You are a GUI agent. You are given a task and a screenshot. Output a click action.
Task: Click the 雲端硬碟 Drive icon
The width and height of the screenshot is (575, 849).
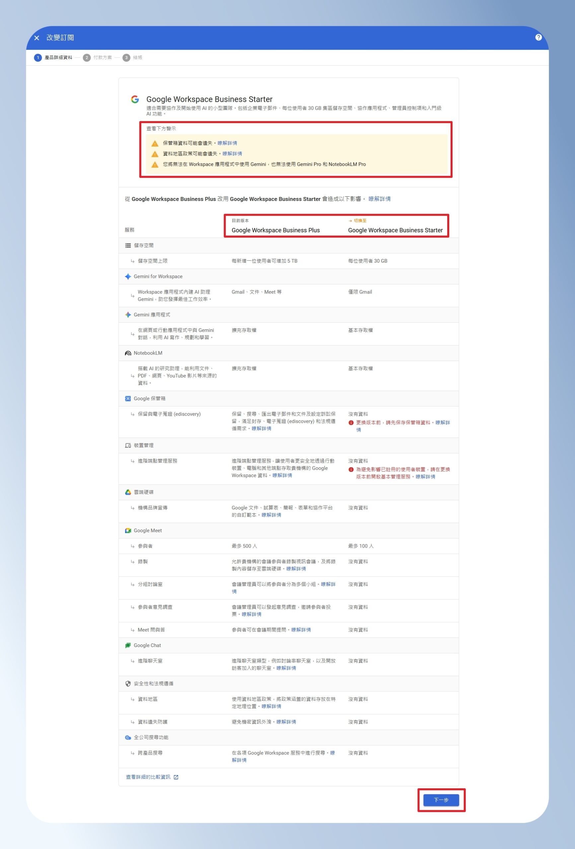coord(128,492)
